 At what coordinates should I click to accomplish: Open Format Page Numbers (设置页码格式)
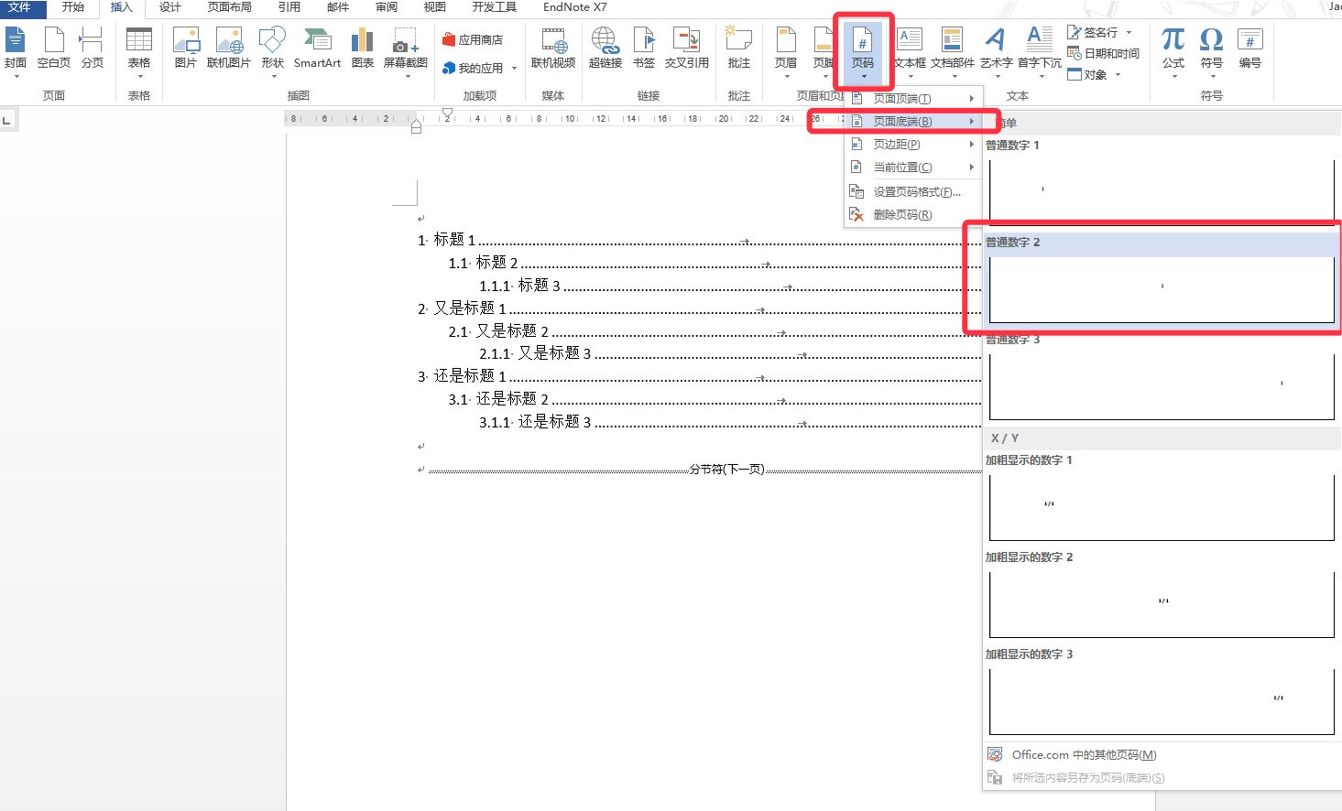pos(913,191)
